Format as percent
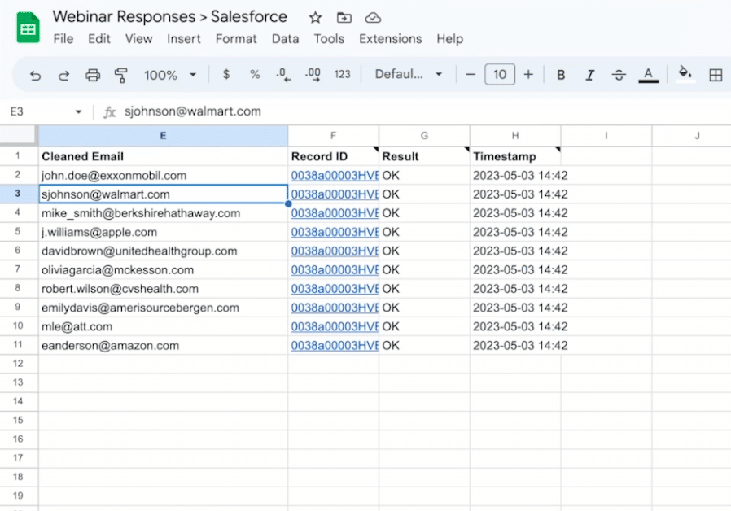Viewport: 731px width, 511px height. click(255, 75)
